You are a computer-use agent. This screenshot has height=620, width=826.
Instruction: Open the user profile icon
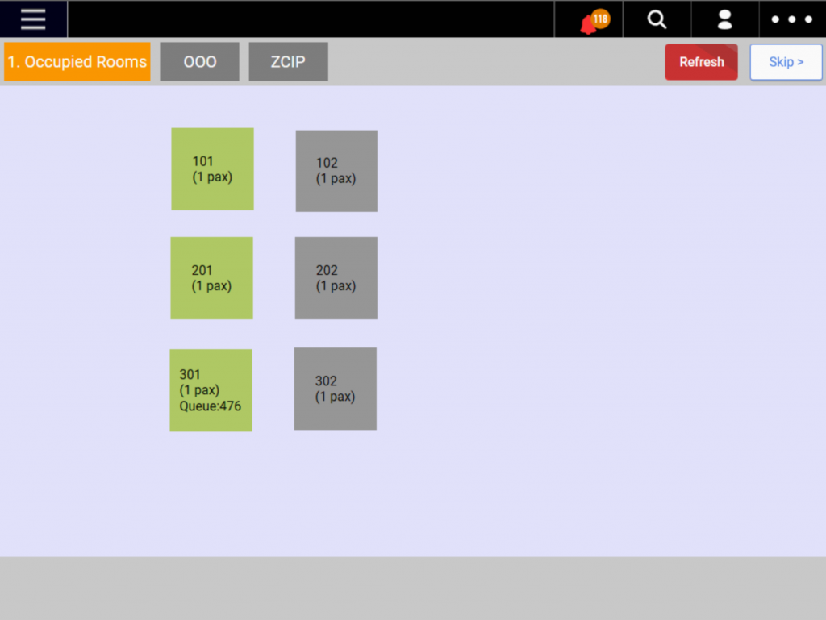click(x=725, y=19)
